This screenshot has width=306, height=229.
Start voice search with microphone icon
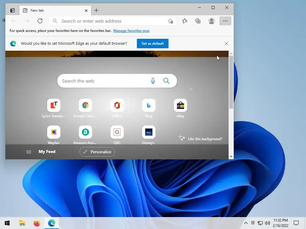(x=153, y=81)
